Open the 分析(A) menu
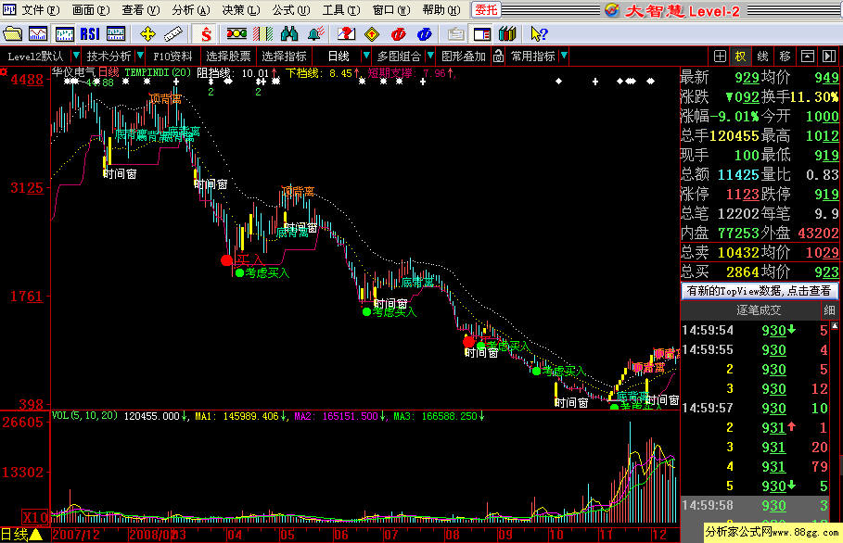 191,10
